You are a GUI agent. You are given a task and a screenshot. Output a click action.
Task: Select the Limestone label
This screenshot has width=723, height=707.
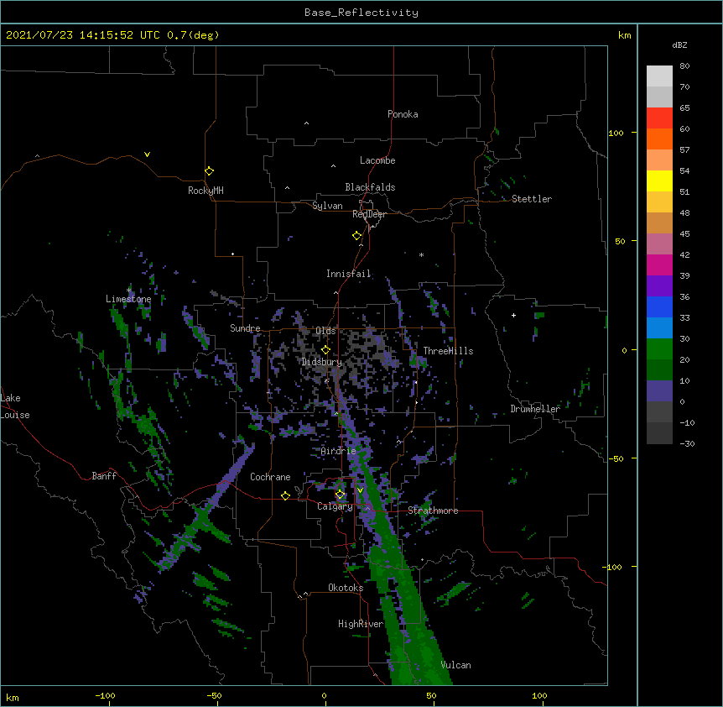pyautogui.click(x=128, y=299)
